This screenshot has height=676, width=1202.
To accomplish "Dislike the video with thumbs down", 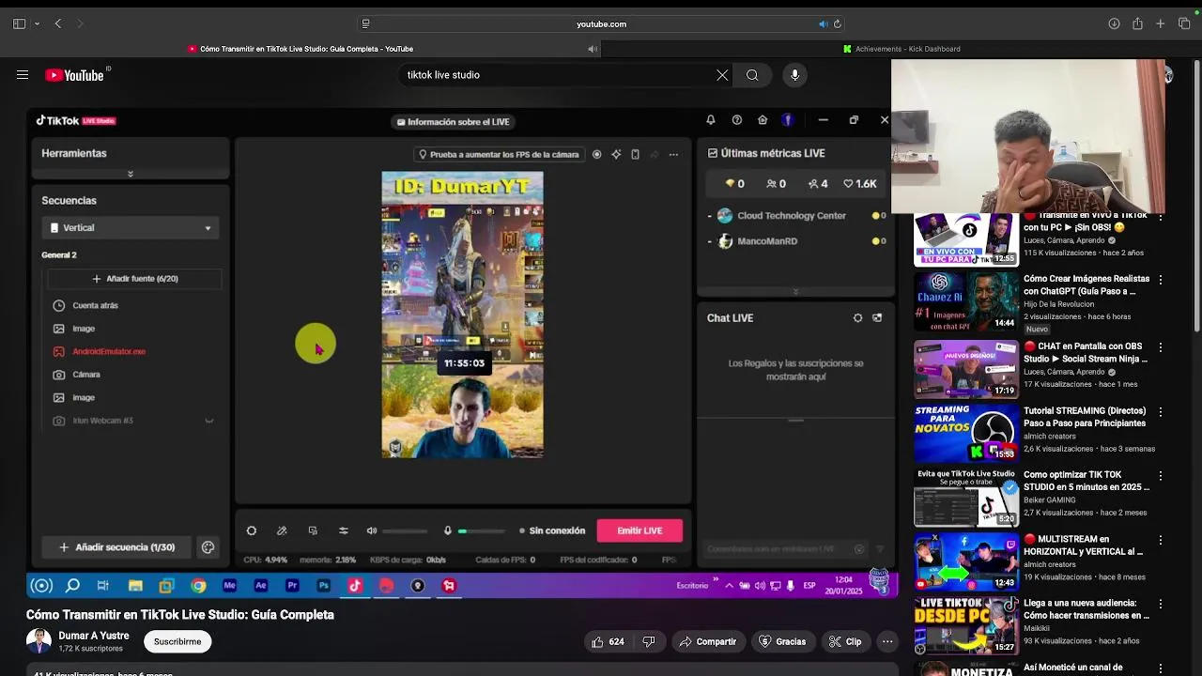I will click(649, 641).
